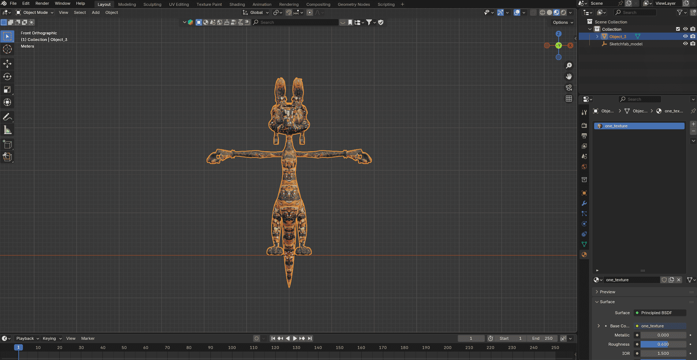Hide Sketchfab_model in viewport via eye
Image resolution: width=697 pixels, height=360 pixels.
point(685,44)
